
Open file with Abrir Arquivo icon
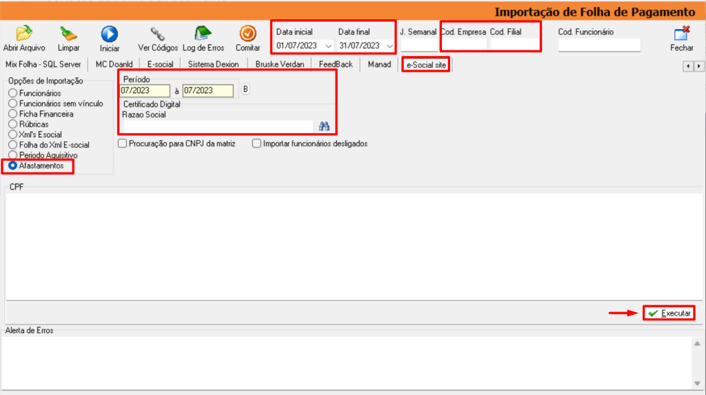click(24, 34)
